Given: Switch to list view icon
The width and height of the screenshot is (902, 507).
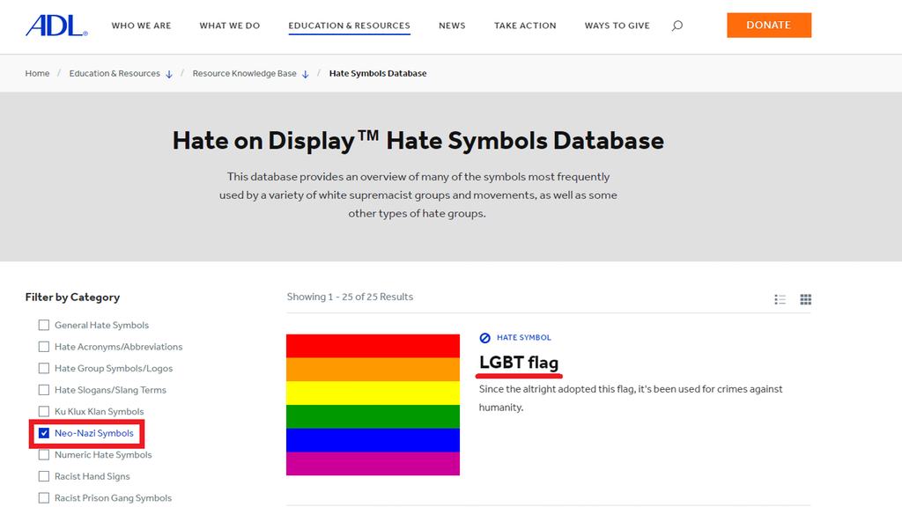Looking at the screenshot, I should 780,299.
